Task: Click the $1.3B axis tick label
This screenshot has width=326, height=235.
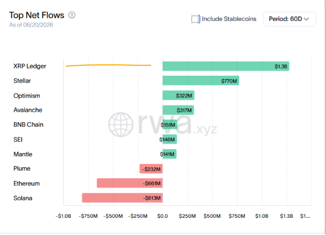Action: (287, 216)
